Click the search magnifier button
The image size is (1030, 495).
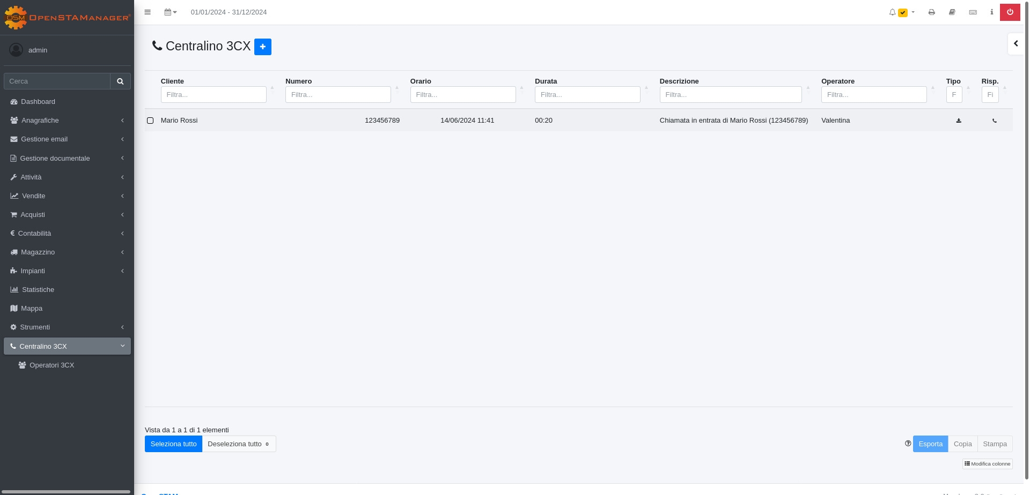(x=120, y=81)
